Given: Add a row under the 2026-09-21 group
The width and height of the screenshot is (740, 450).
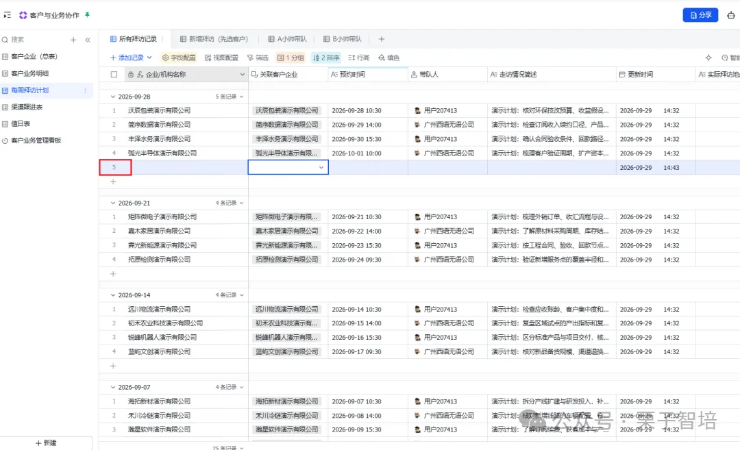Looking at the screenshot, I should point(113,273).
